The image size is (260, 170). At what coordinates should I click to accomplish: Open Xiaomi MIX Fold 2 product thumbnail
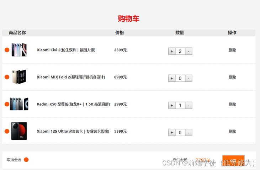pyautogui.click(x=19, y=77)
